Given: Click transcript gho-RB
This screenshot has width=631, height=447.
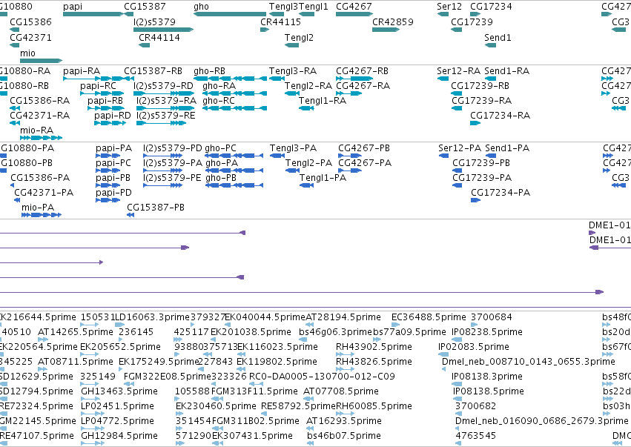Looking at the screenshot, I should click(x=230, y=79).
